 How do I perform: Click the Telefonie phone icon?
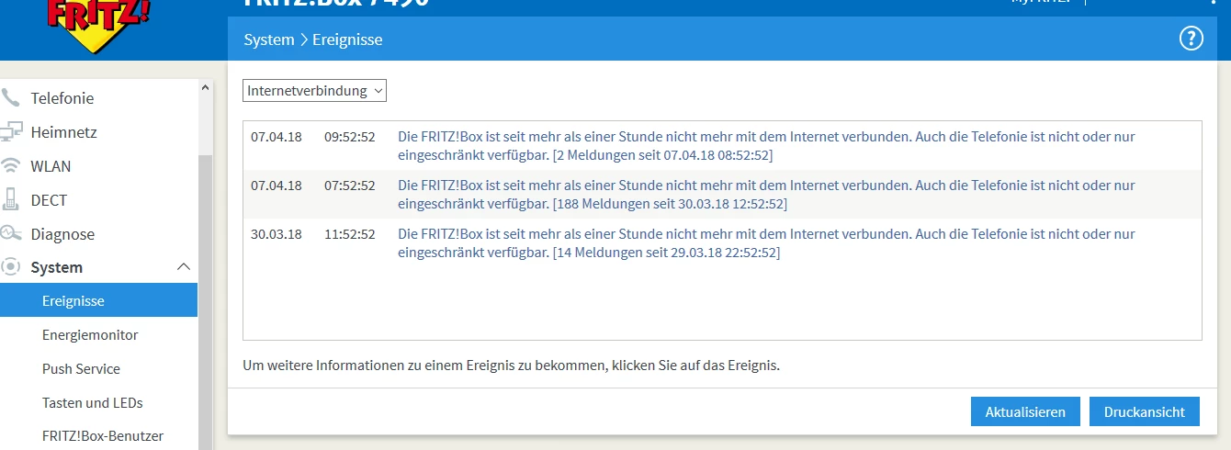pos(11,98)
